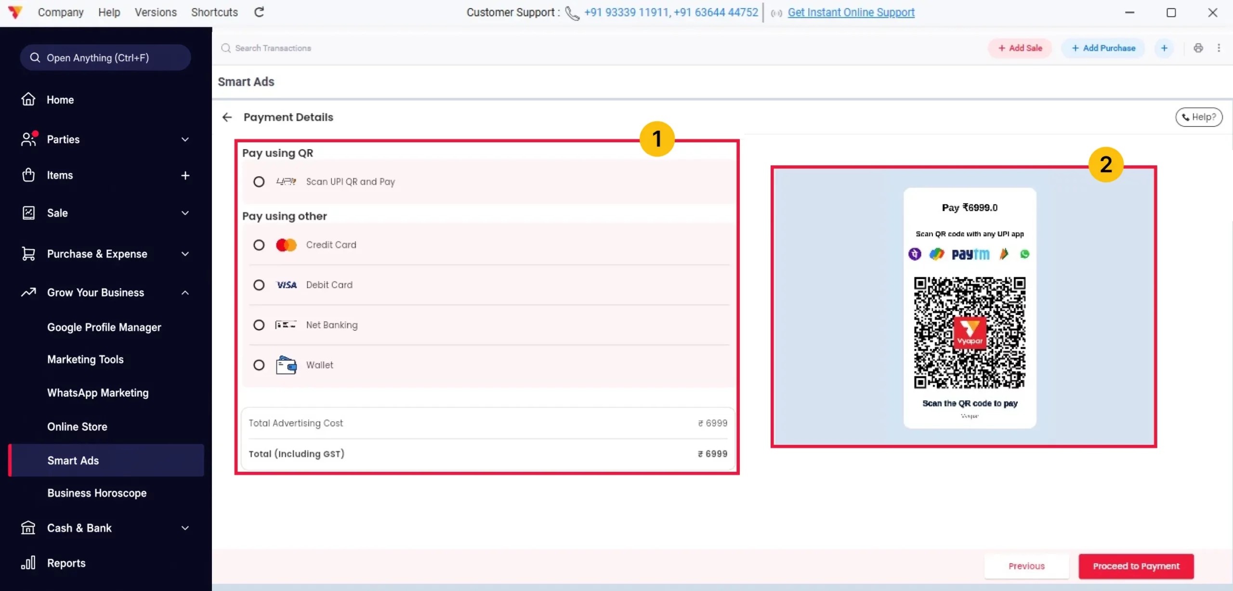The height and width of the screenshot is (591, 1233).
Task: Click the Purchase & Expense cart icon
Action: pyautogui.click(x=28, y=254)
